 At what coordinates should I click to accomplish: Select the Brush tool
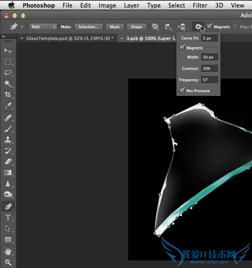pyautogui.click(x=8, y=129)
